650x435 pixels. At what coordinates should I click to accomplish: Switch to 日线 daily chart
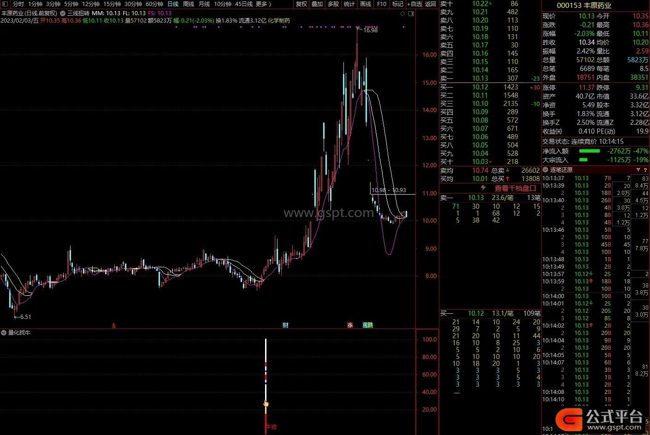pos(173,4)
